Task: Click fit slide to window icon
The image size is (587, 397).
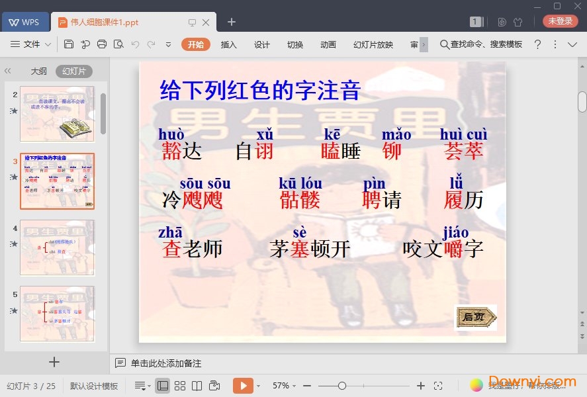Action: 438,386
